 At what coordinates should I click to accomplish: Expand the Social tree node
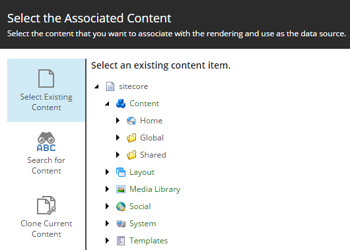click(107, 206)
